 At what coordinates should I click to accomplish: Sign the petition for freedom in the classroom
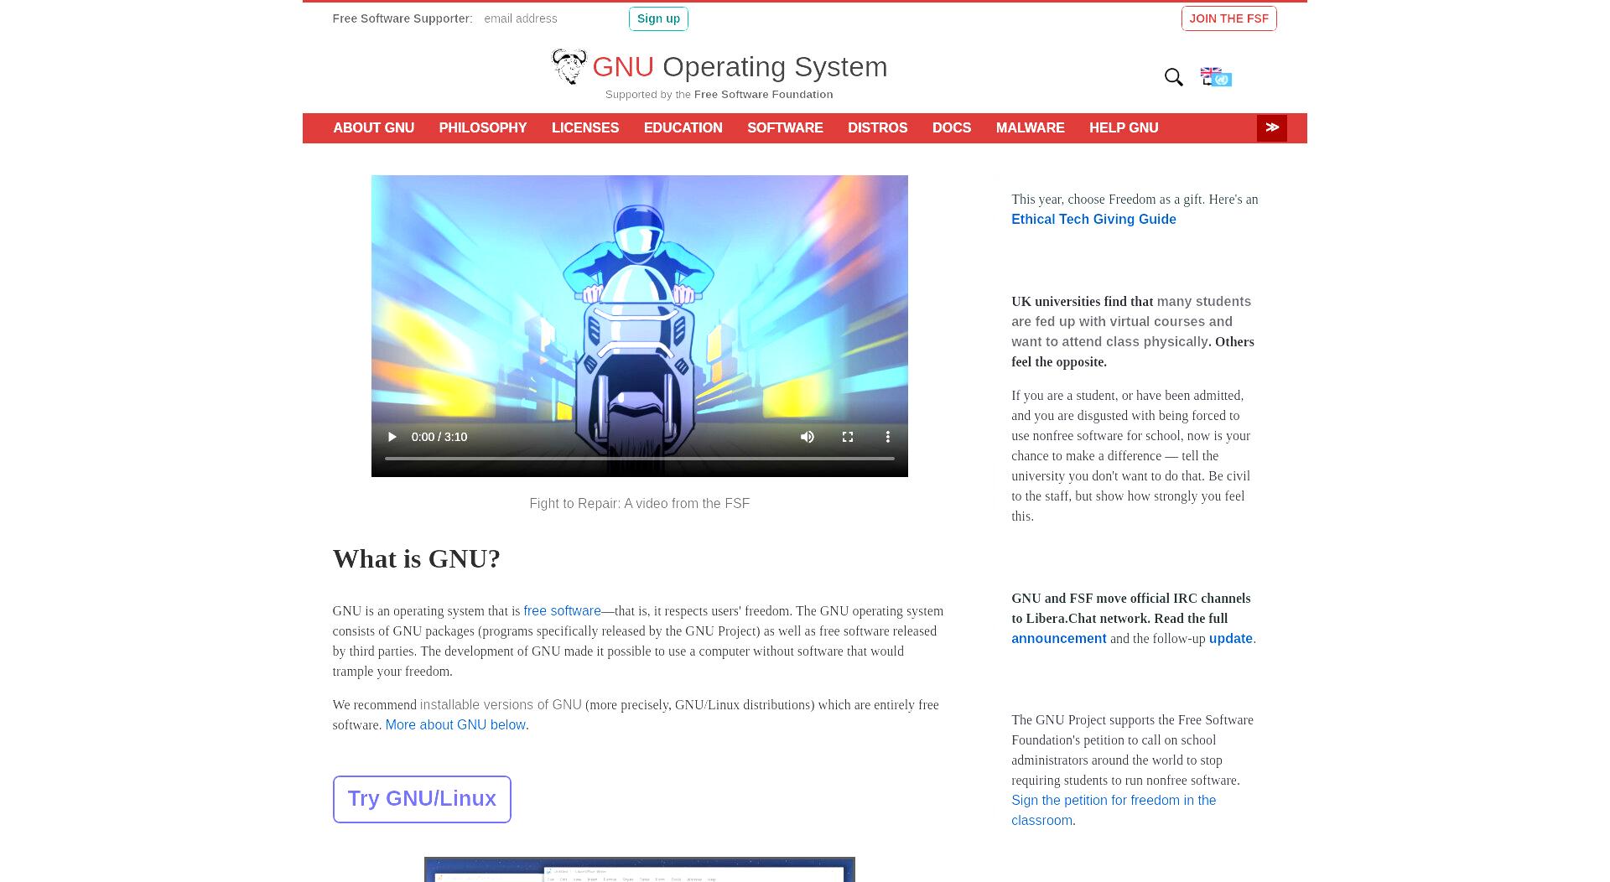(x=1114, y=811)
